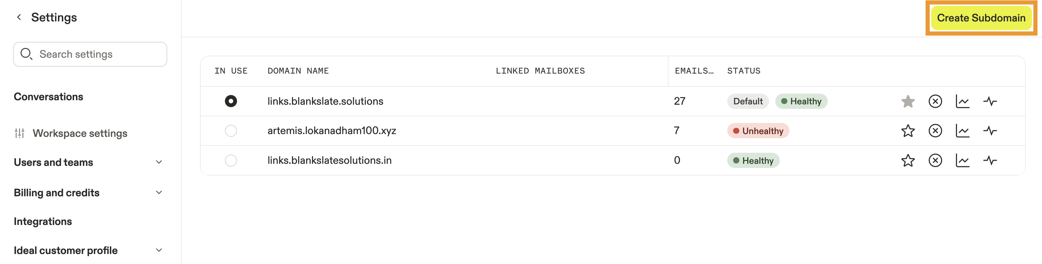Click the Create Subdomain button
Screen dimensions: 1042x264
pyautogui.click(x=981, y=18)
